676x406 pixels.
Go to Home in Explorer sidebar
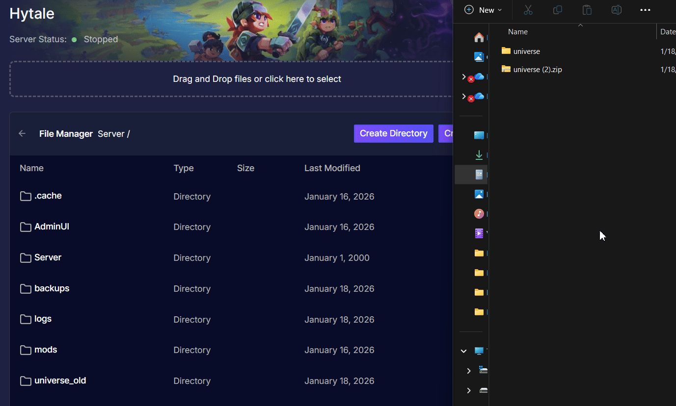point(479,37)
